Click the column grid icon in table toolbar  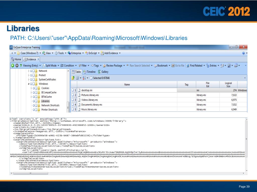77,78
